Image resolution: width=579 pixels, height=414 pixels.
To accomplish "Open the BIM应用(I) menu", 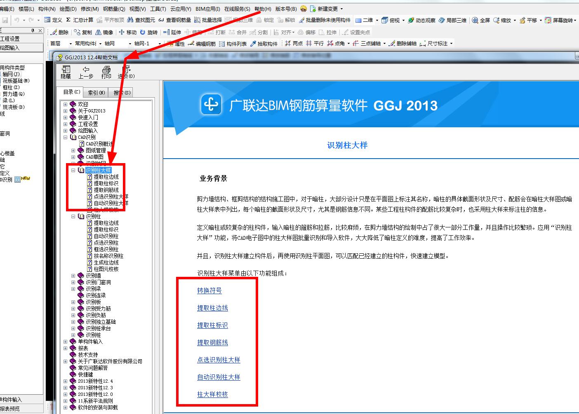I will click(208, 9).
